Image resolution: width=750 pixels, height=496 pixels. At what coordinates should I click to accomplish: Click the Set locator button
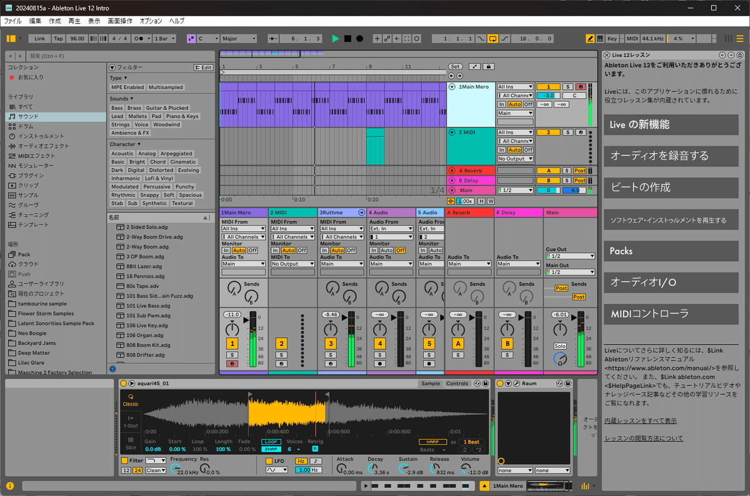455,66
